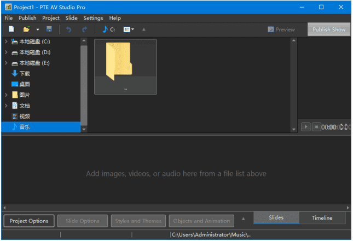Select the 图片 pictures folder

point(21,95)
